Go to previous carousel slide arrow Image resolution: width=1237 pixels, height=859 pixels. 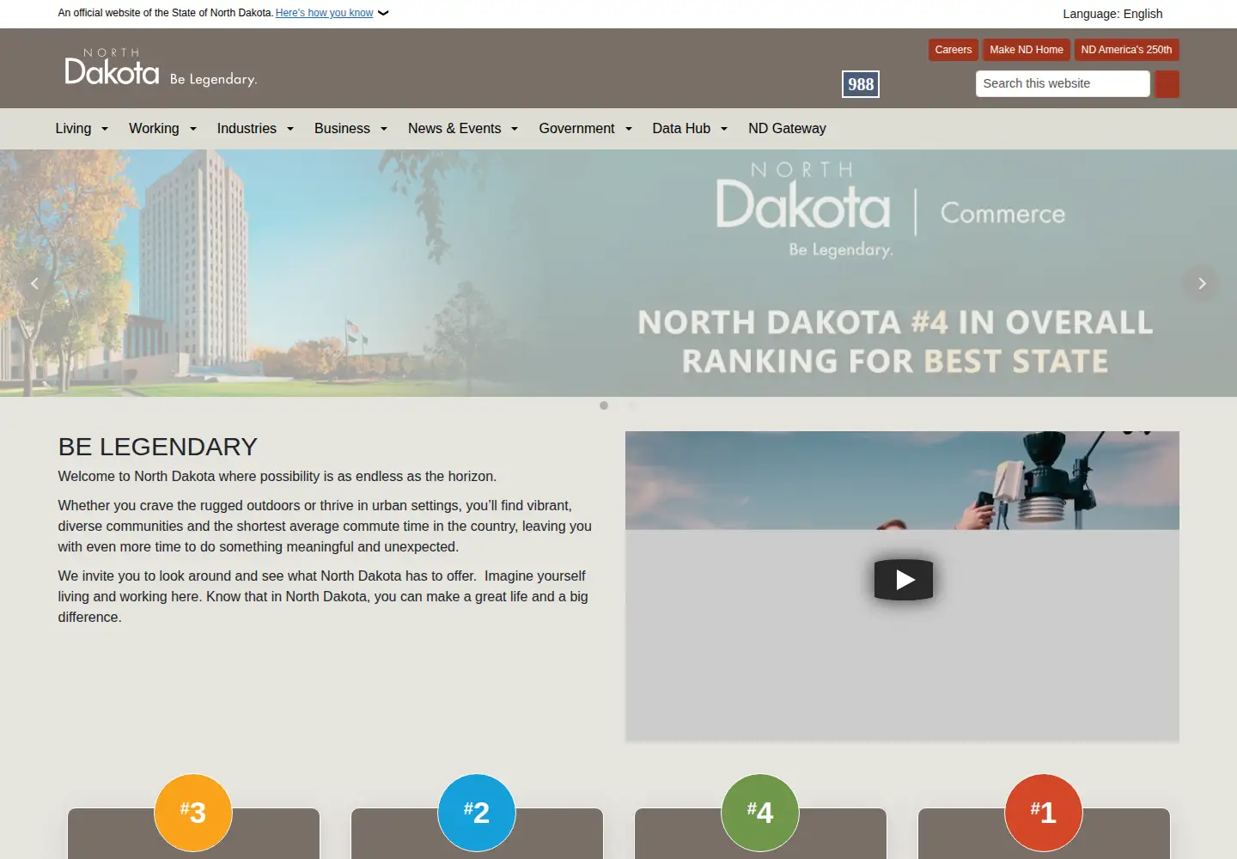(34, 283)
